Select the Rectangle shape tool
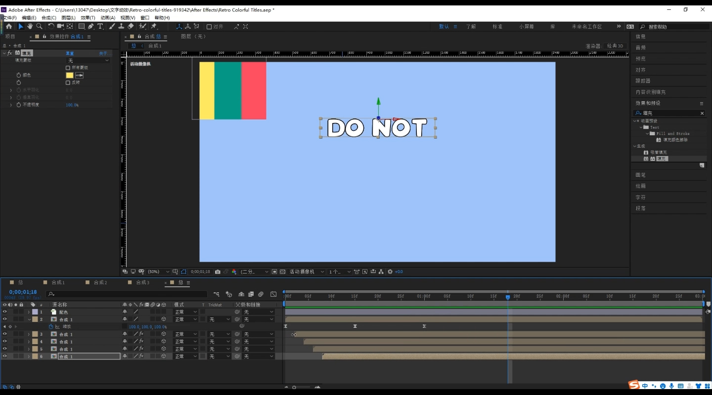 point(82,26)
